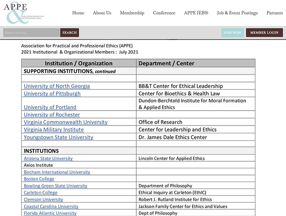Open the Carleton College link
This screenshot has height=216, width=286.
pyautogui.click(x=40, y=193)
